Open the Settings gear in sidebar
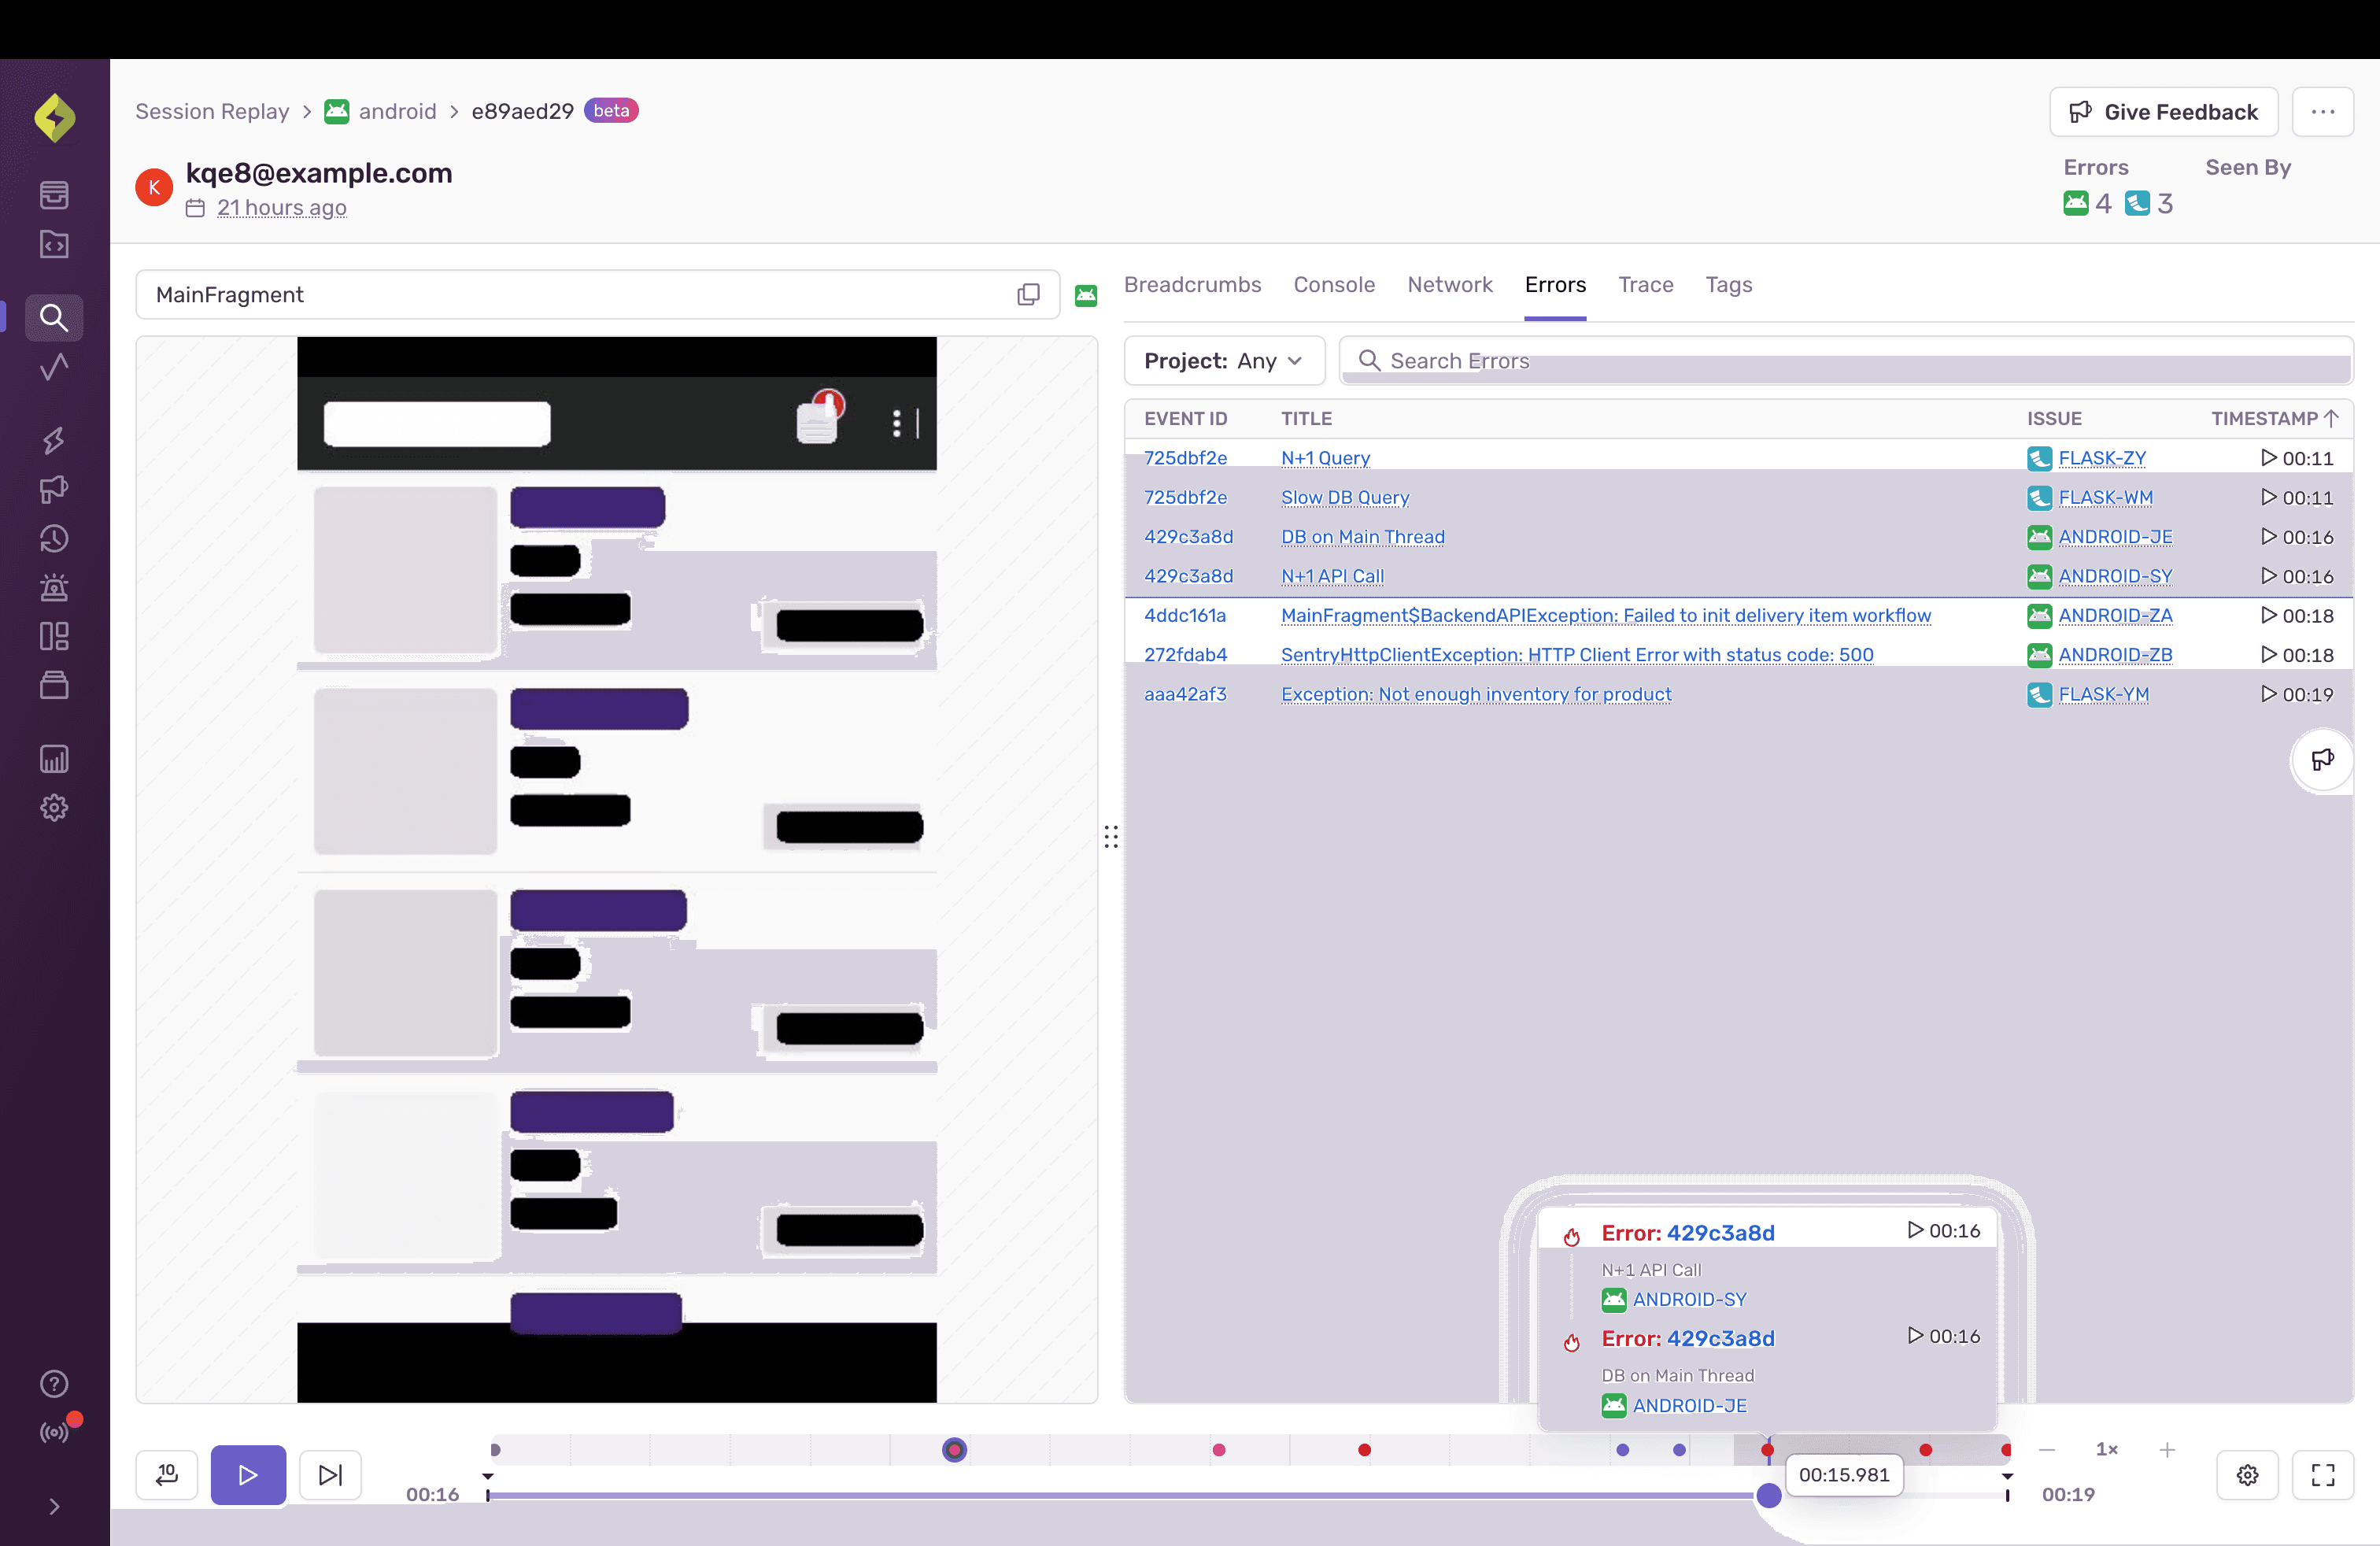2380x1546 pixels. (x=54, y=808)
